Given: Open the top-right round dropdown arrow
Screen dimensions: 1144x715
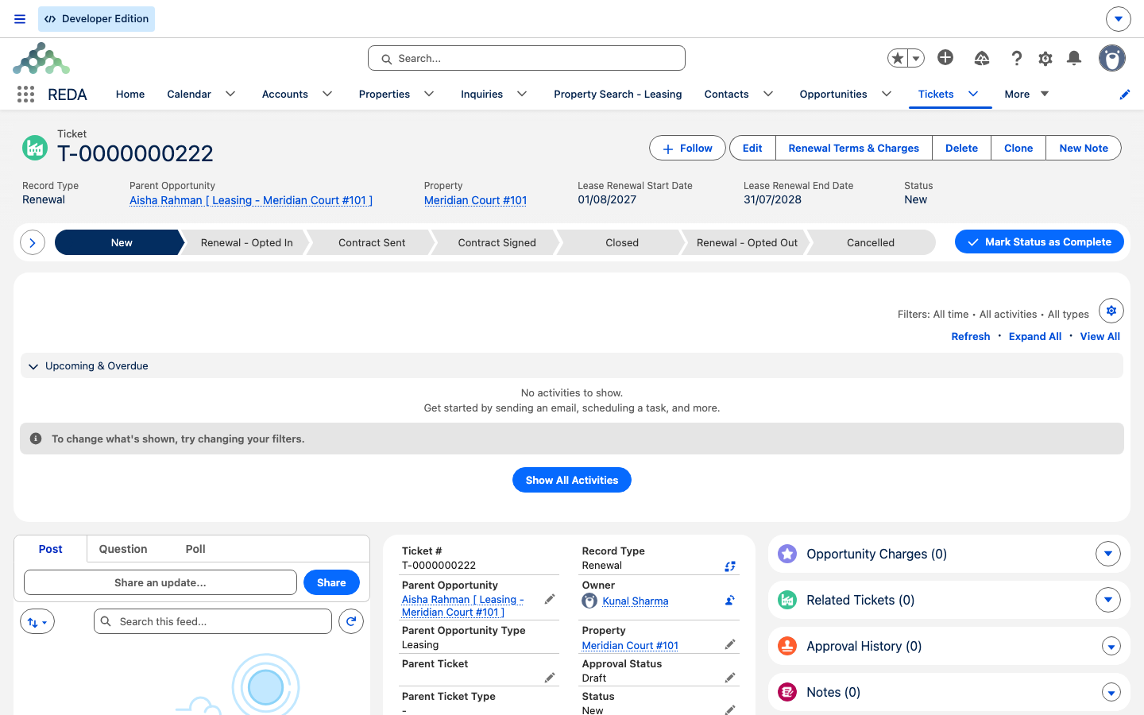Looking at the screenshot, I should pos(1118,19).
